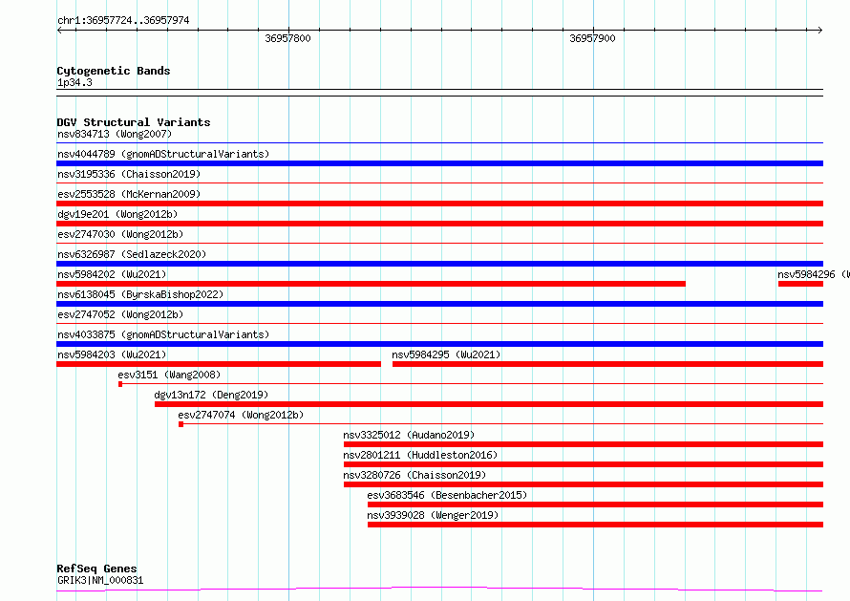Viewport: 850px width, 601px height.
Task: Click the DGV Structural Variants track title
Action: click(x=134, y=122)
